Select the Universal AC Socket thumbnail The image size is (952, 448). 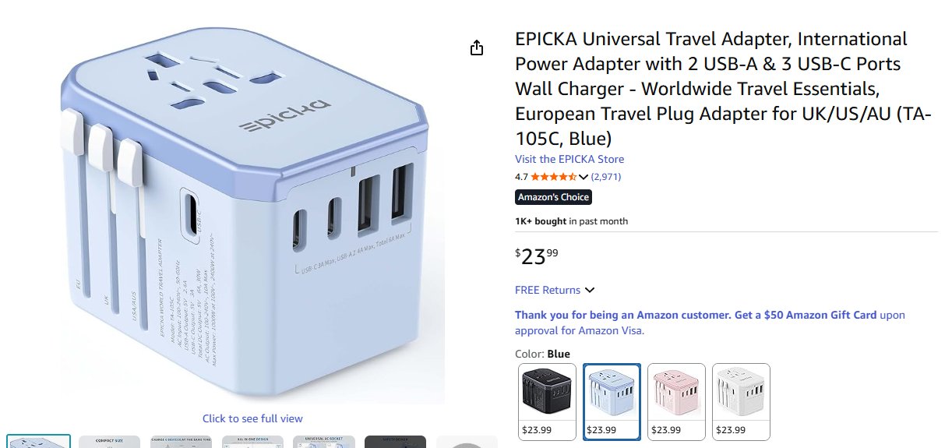tap(324, 442)
